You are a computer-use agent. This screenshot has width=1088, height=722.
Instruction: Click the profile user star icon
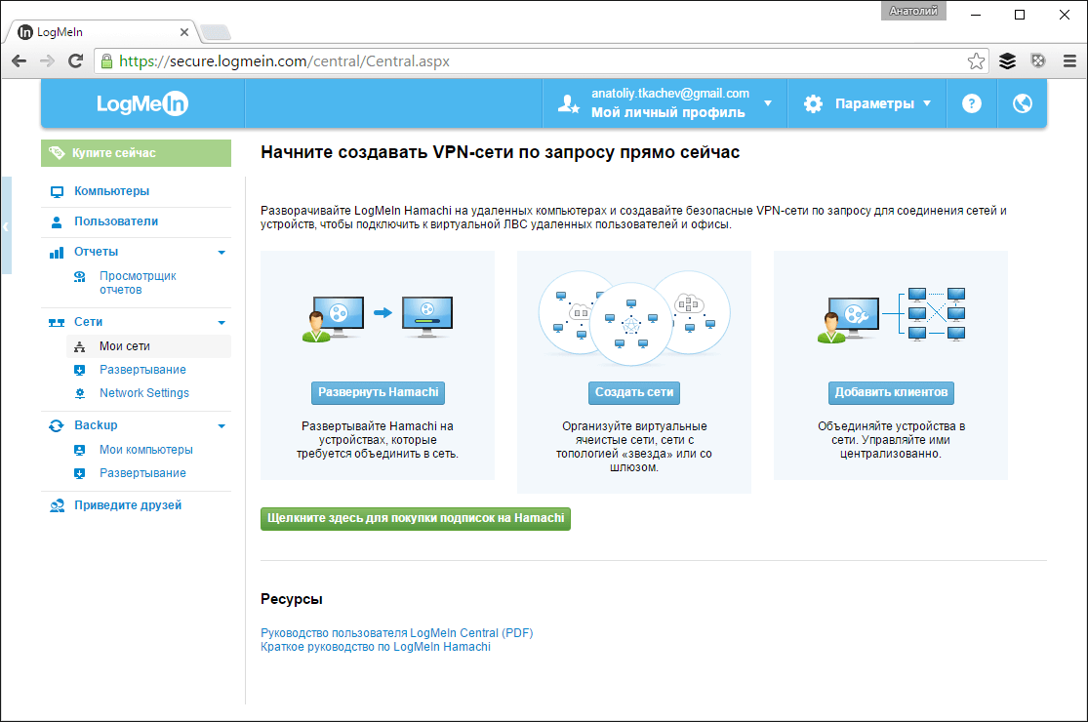tap(568, 104)
